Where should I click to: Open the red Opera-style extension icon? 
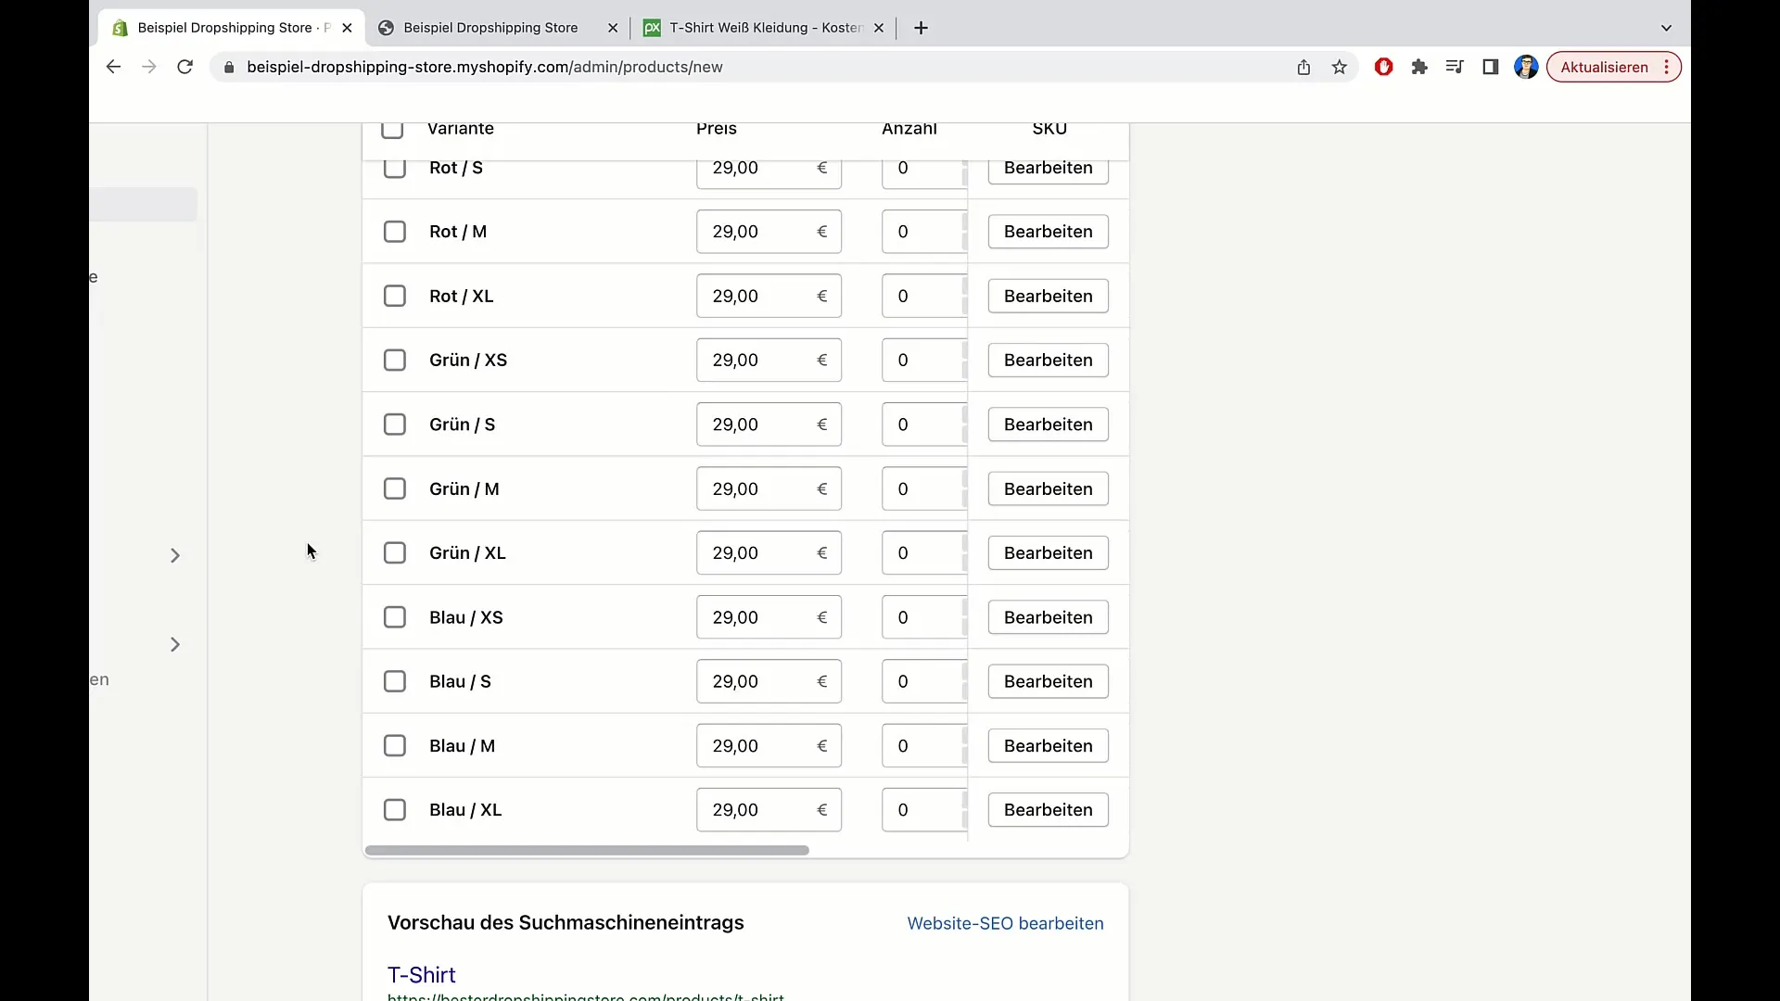tap(1384, 67)
